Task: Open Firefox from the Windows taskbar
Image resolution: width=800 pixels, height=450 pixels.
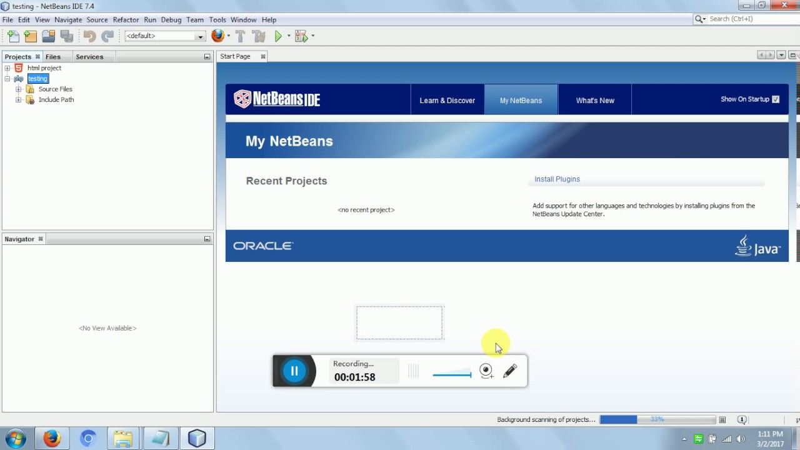Action: coord(52,439)
